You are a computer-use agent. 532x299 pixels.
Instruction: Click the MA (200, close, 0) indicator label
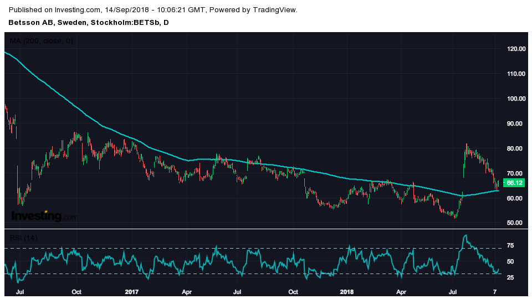41,41
